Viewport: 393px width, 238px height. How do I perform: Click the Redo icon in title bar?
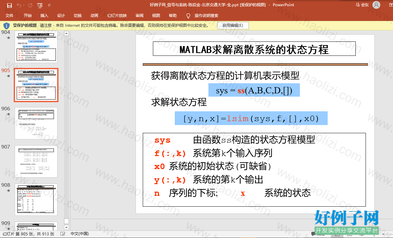coord(30,5)
